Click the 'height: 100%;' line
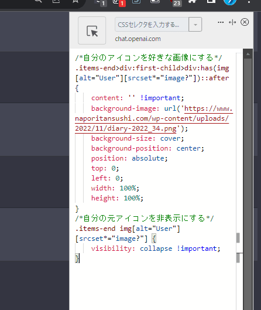Image resolution: width=261 pixels, height=310 pixels. [x=117, y=198]
